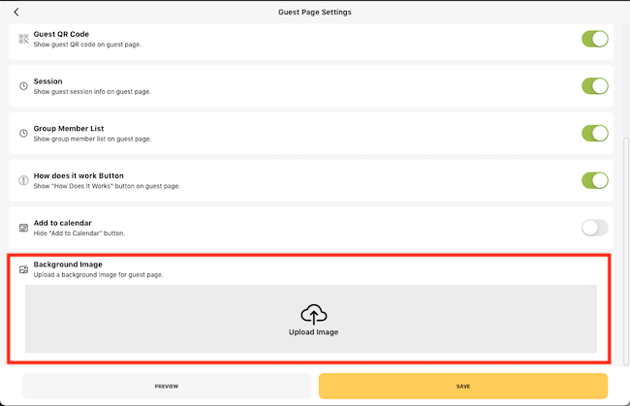The image size is (630, 406).
Task: Click the Background Image picture icon
Action: [x=23, y=269]
